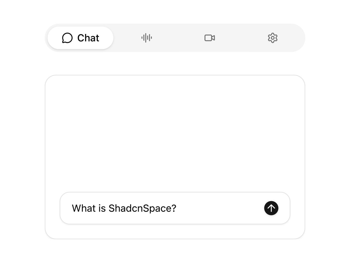
Task: Choose the video call camera icon
Action: (210, 38)
